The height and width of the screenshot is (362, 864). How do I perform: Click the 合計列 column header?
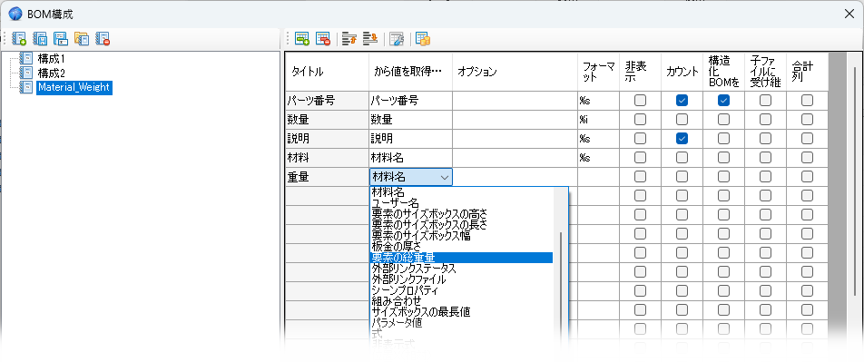807,72
